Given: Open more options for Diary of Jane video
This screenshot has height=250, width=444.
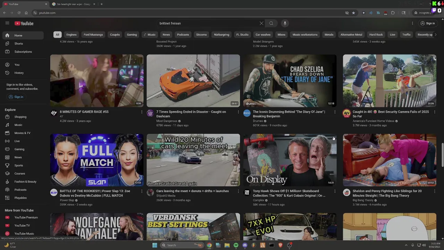Looking at the screenshot, I should pyautogui.click(x=335, y=112).
